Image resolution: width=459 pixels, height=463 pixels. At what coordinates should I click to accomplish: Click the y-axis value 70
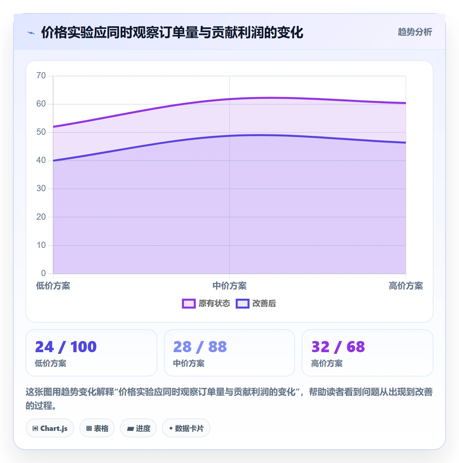pyautogui.click(x=41, y=76)
